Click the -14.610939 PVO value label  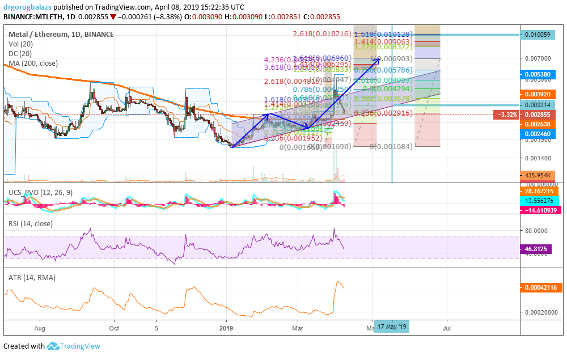pos(540,210)
